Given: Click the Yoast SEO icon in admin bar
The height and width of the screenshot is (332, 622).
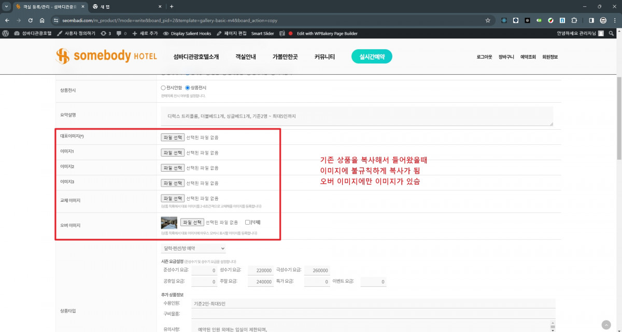Looking at the screenshot, I should coord(282,33).
